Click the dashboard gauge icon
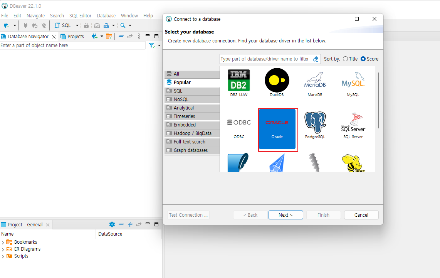440x278 pixels. pos(97,25)
